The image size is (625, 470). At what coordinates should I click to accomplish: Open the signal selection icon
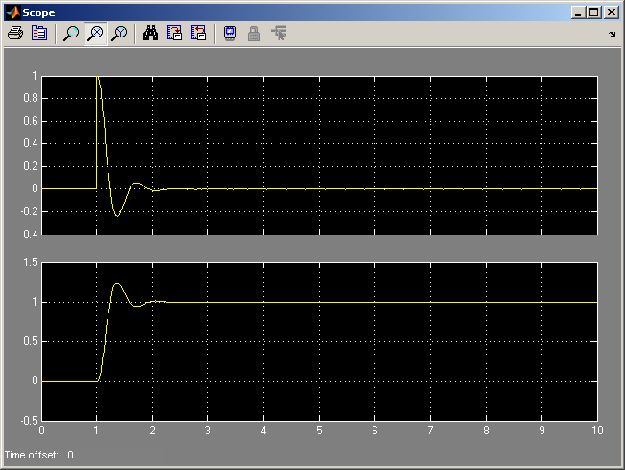(x=278, y=33)
